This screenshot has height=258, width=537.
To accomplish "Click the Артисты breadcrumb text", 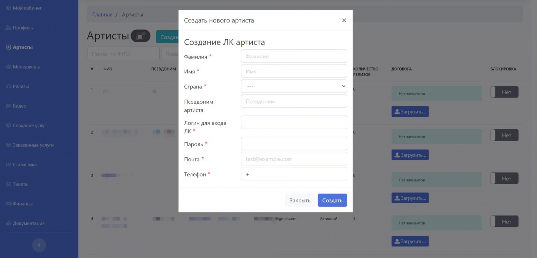I will coord(133,15).
